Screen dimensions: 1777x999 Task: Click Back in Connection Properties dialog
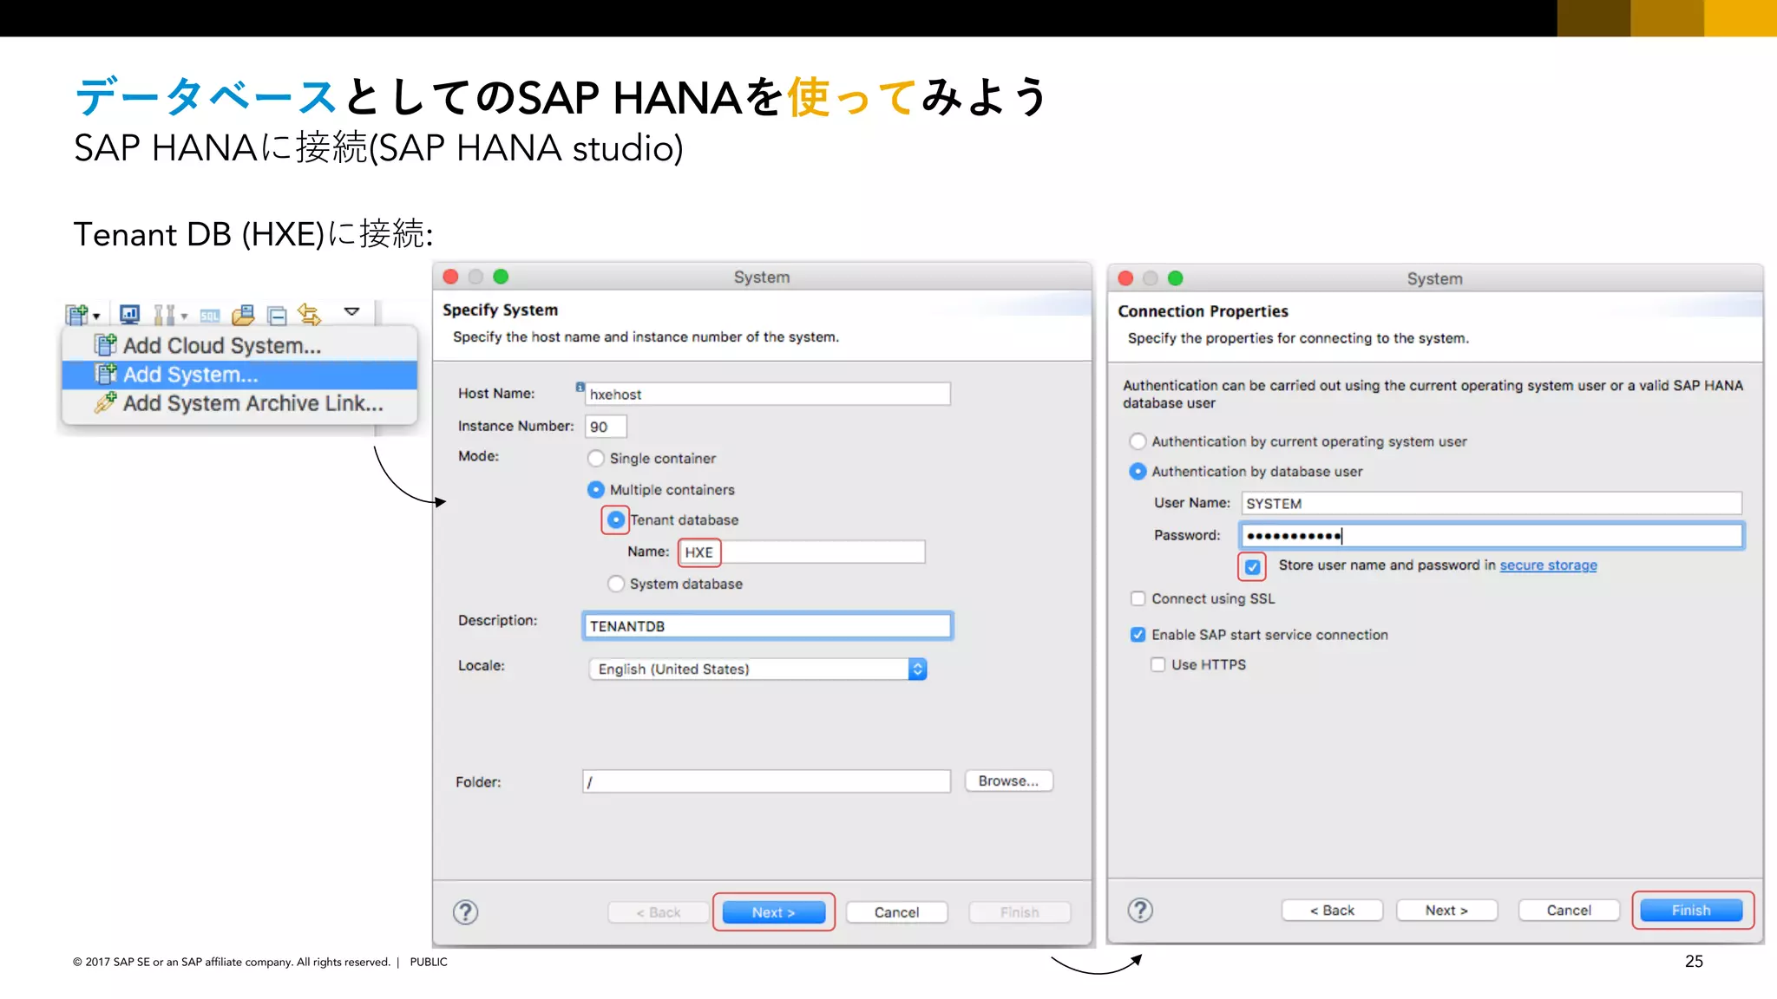[x=1332, y=911]
